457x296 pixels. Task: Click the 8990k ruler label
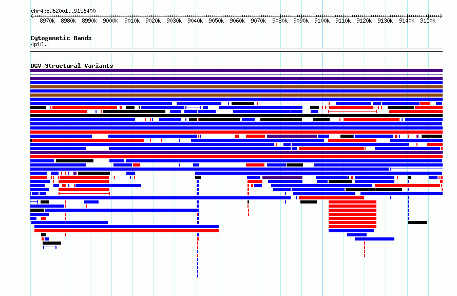(x=89, y=21)
